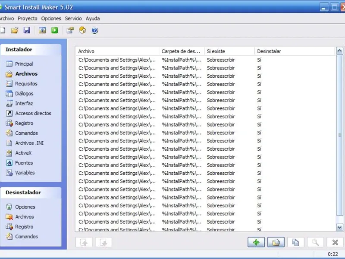Open the Requisitos section

(22, 84)
